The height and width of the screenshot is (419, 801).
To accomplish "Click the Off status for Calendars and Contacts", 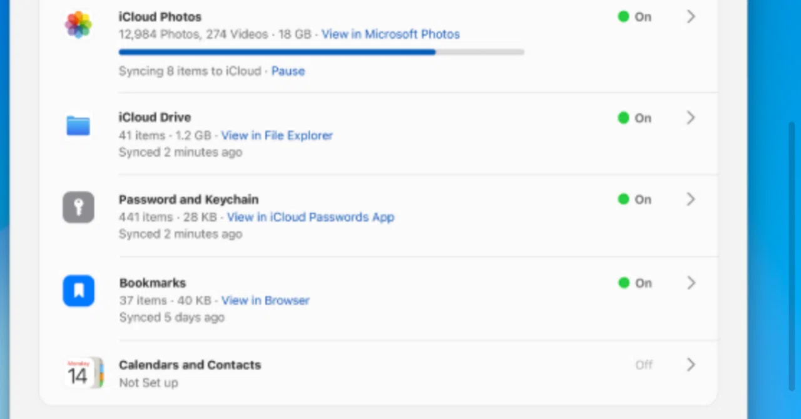I will [x=644, y=365].
